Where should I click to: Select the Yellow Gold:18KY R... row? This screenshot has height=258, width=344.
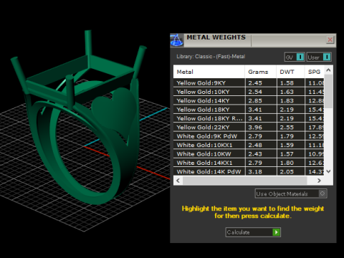pos(249,118)
